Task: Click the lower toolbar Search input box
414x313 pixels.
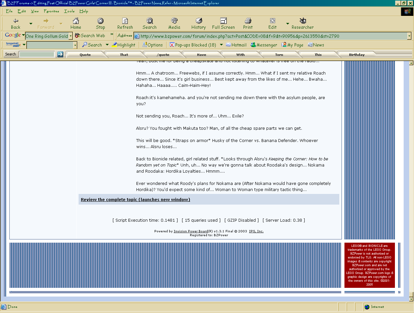Action: point(37,54)
